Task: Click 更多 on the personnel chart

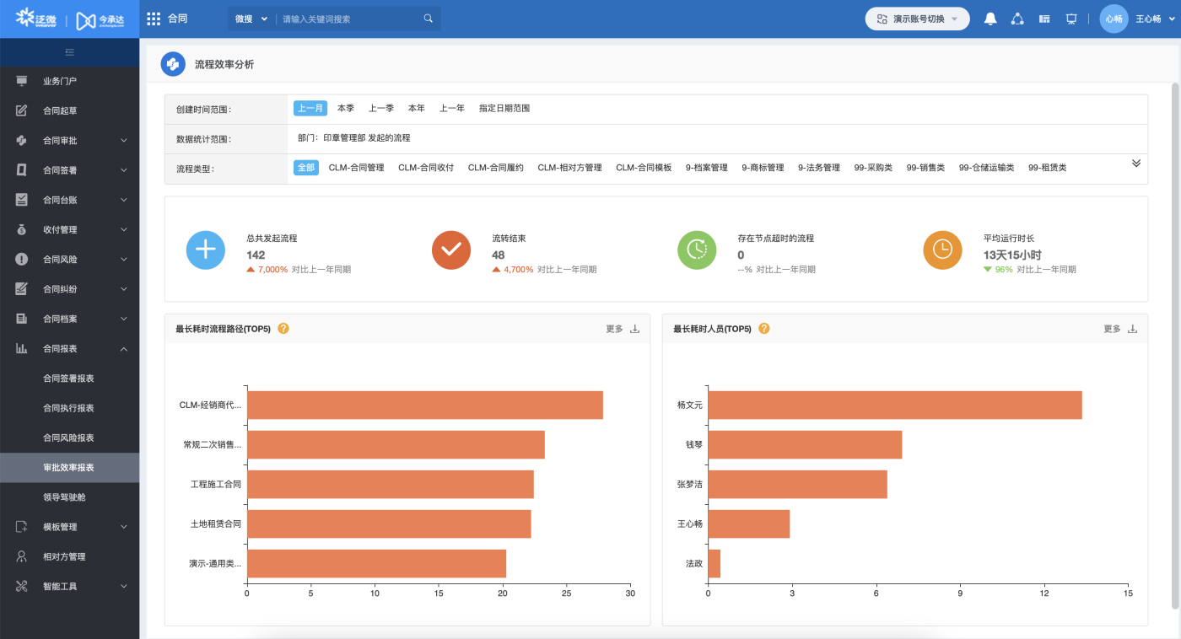Action: [1112, 329]
